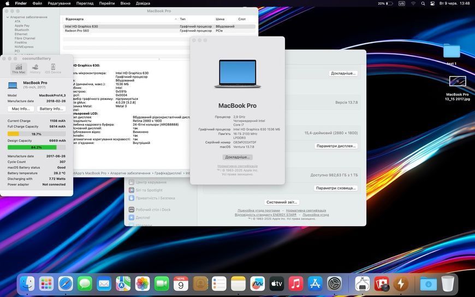475x297 pixels.
Task: Select Bluetooth in System Information sidebar
Action: coord(22,30)
